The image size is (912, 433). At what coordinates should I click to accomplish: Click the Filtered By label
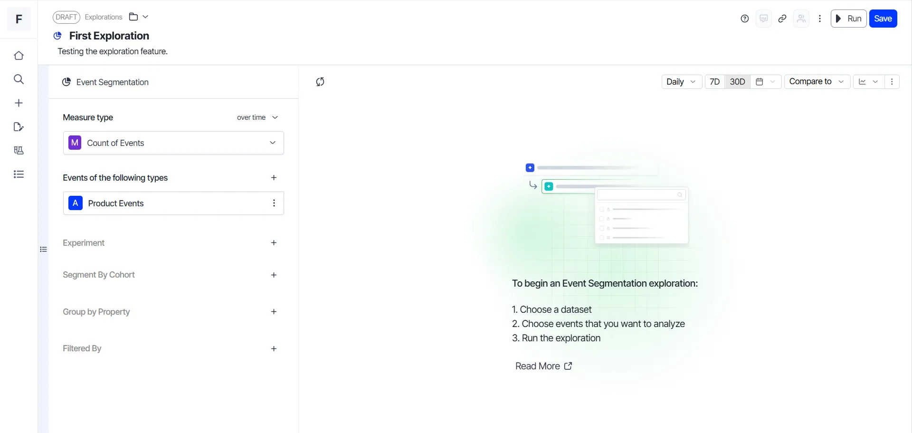82,348
